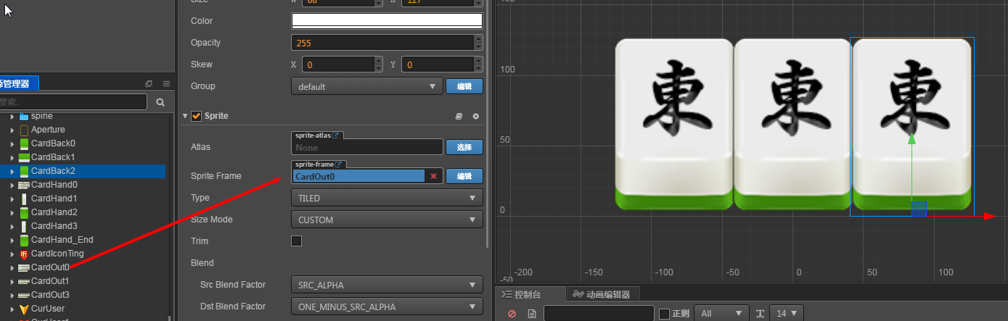Open the Src Blend Factor dropdown
The height and width of the screenshot is (321, 1008).
point(387,285)
